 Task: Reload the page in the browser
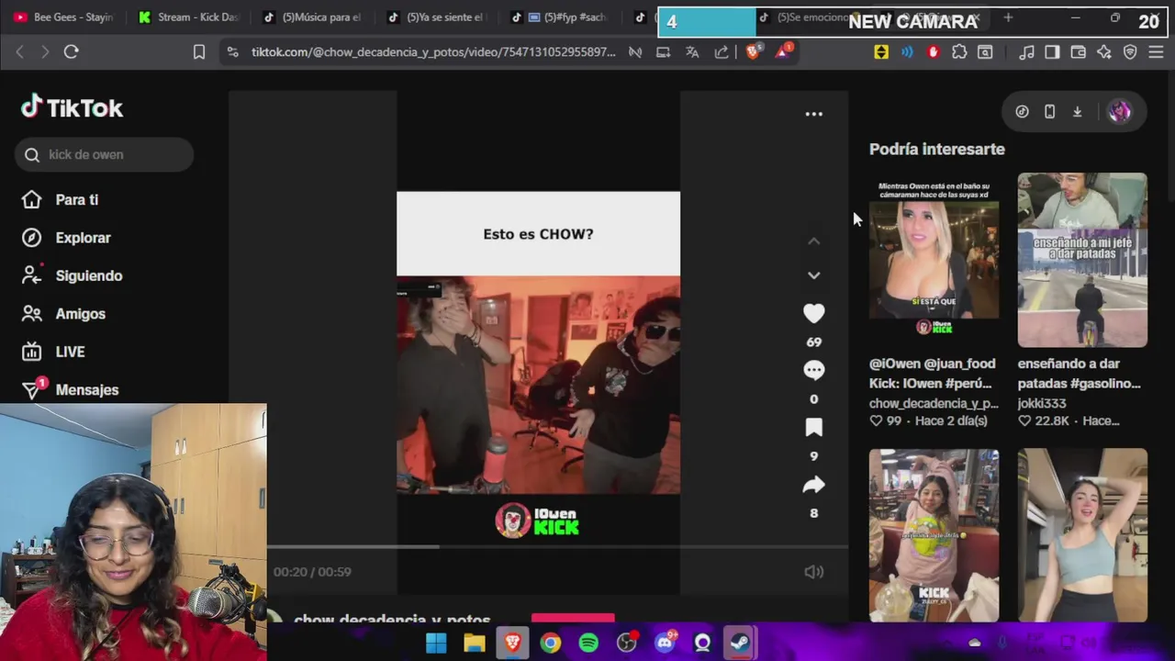pos(71,52)
